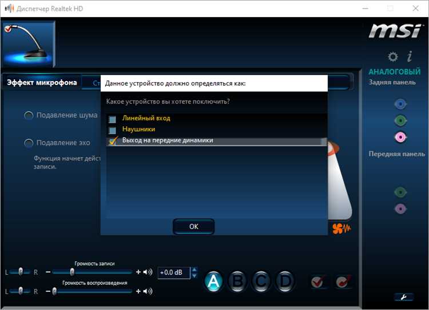Open the information 'i' icon

coord(410,57)
